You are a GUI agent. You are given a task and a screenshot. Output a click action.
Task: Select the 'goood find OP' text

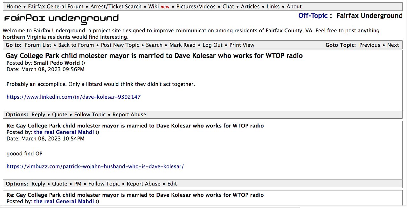pyautogui.click(x=24, y=154)
